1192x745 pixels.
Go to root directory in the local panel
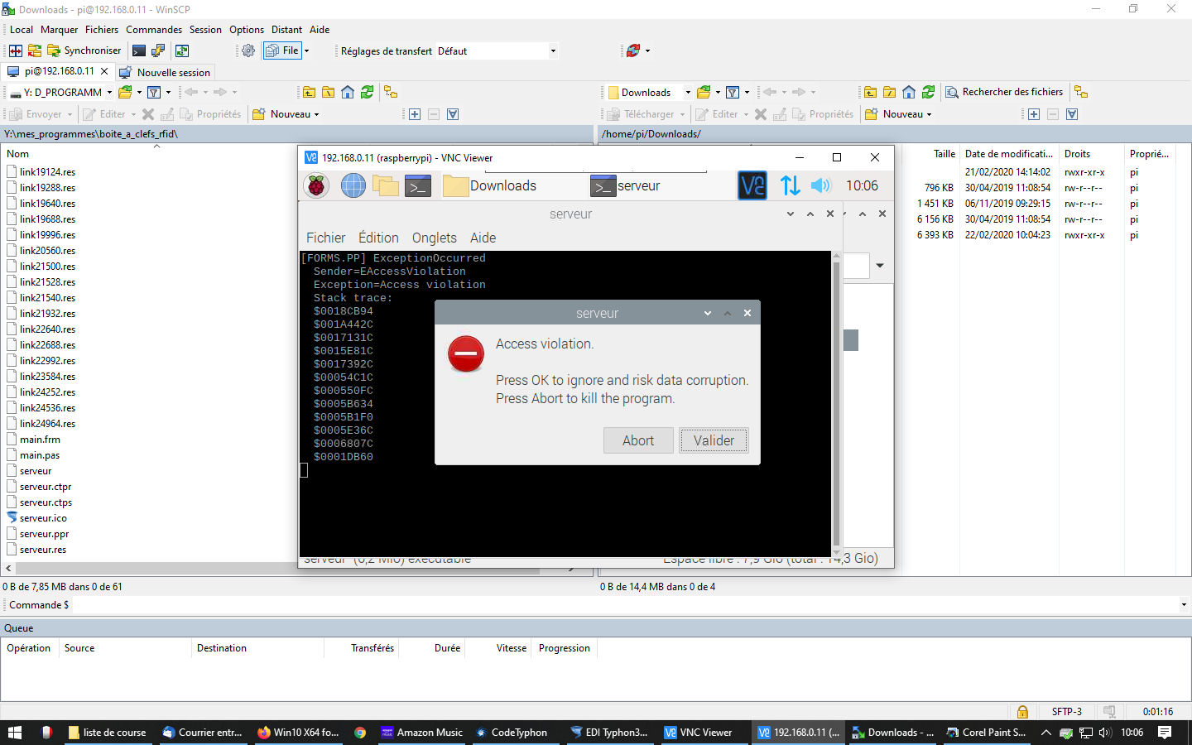pyautogui.click(x=329, y=92)
